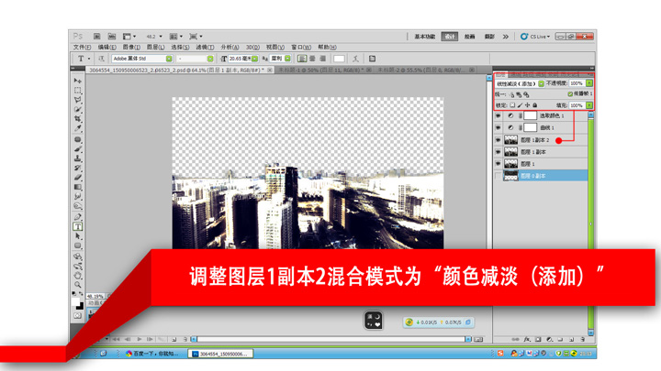Open the 文件(F) menu
Image resolution: width=661 pixels, height=371 pixels.
[82, 47]
